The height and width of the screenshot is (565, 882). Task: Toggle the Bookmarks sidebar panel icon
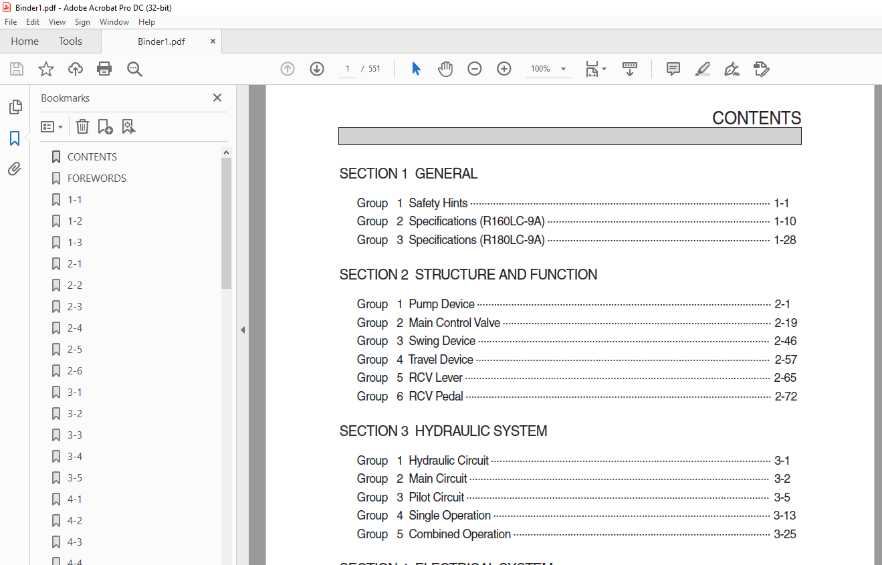pos(15,138)
